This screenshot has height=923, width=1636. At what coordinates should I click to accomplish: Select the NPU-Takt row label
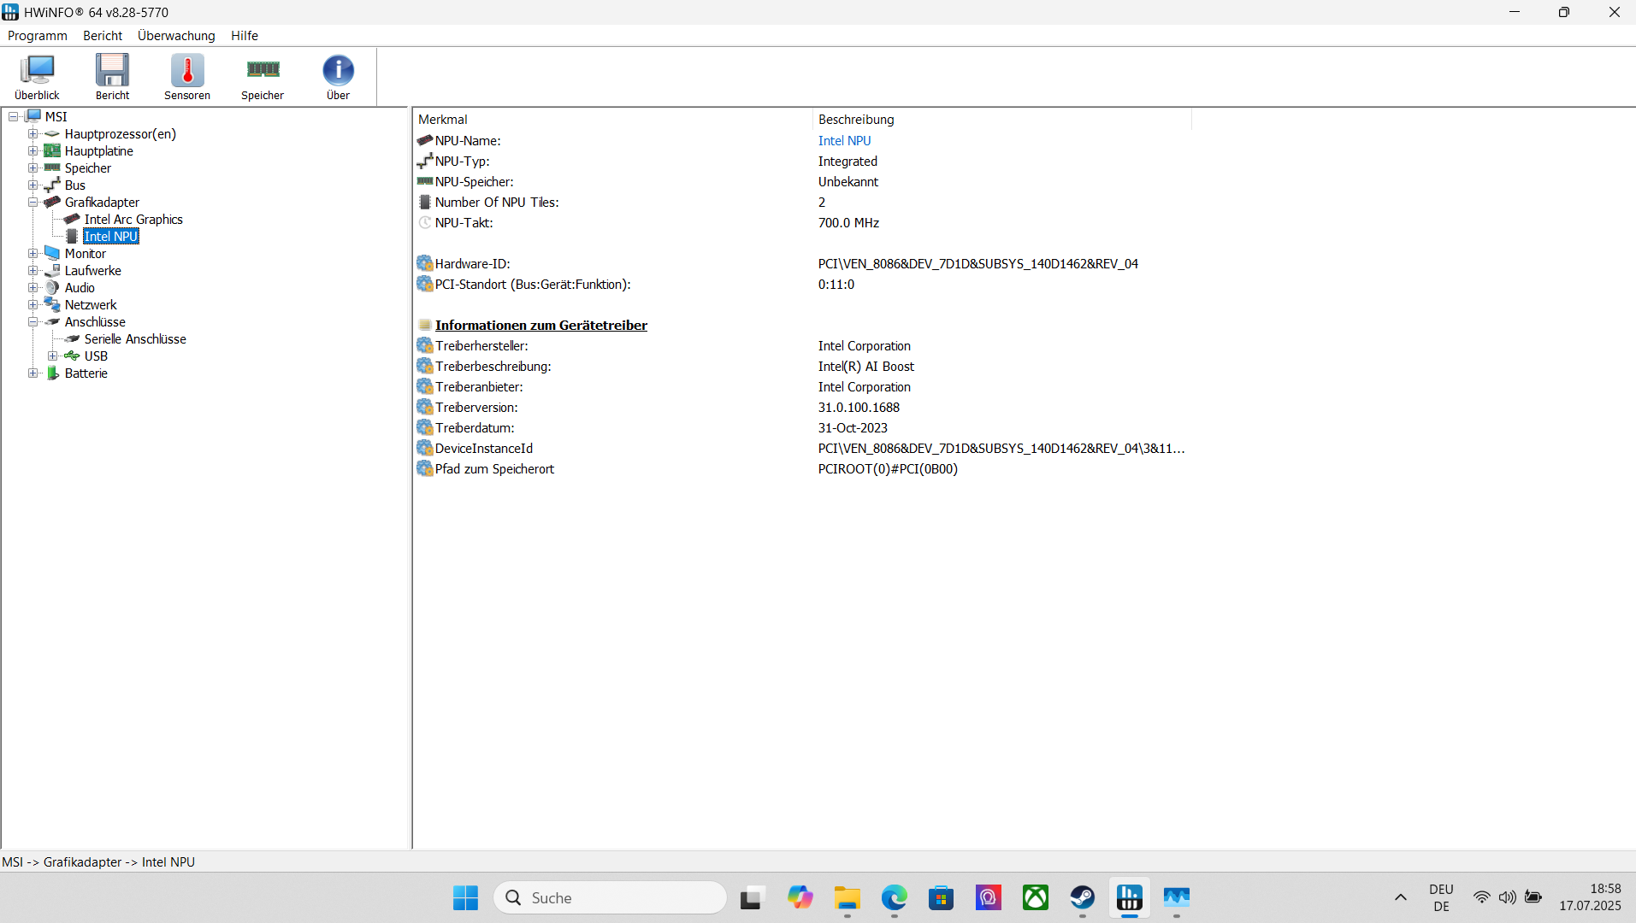click(464, 223)
